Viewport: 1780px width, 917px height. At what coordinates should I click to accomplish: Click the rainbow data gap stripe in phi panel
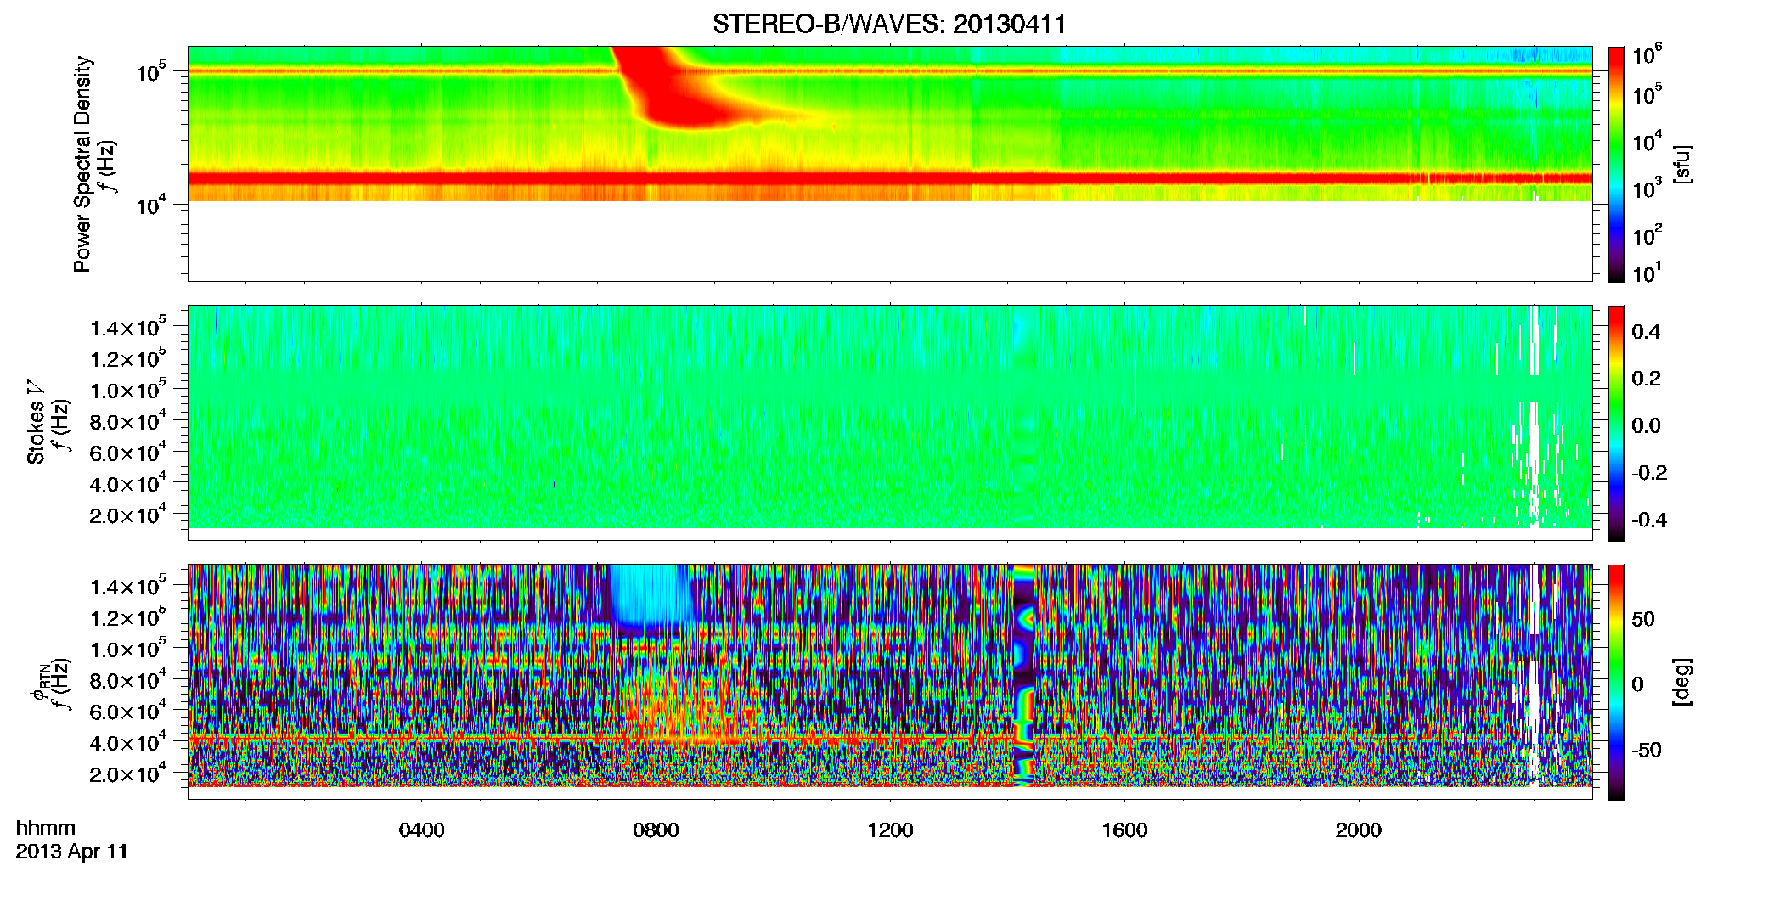coord(1025,675)
